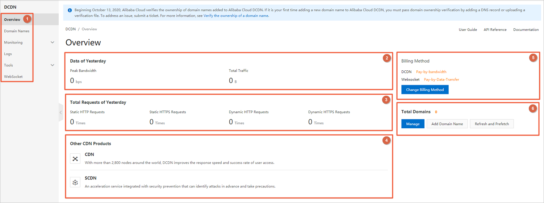Collapse the sidebar with the arrow handle
The image size is (544, 203).
[60, 113]
